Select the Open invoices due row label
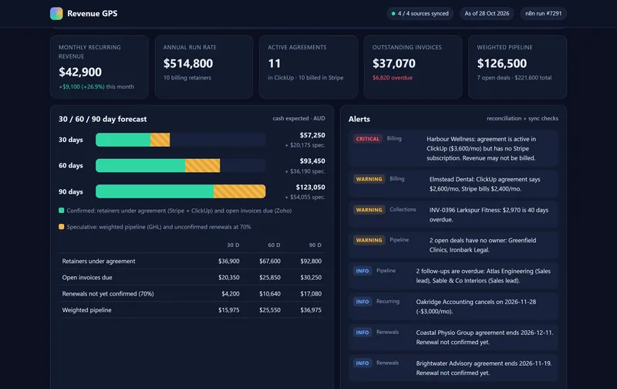 (x=87, y=278)
